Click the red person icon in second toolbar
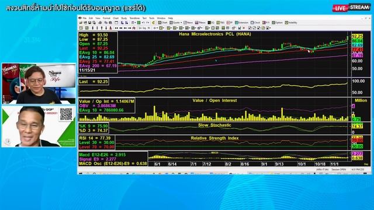374x210 pixels. (110, 28)
